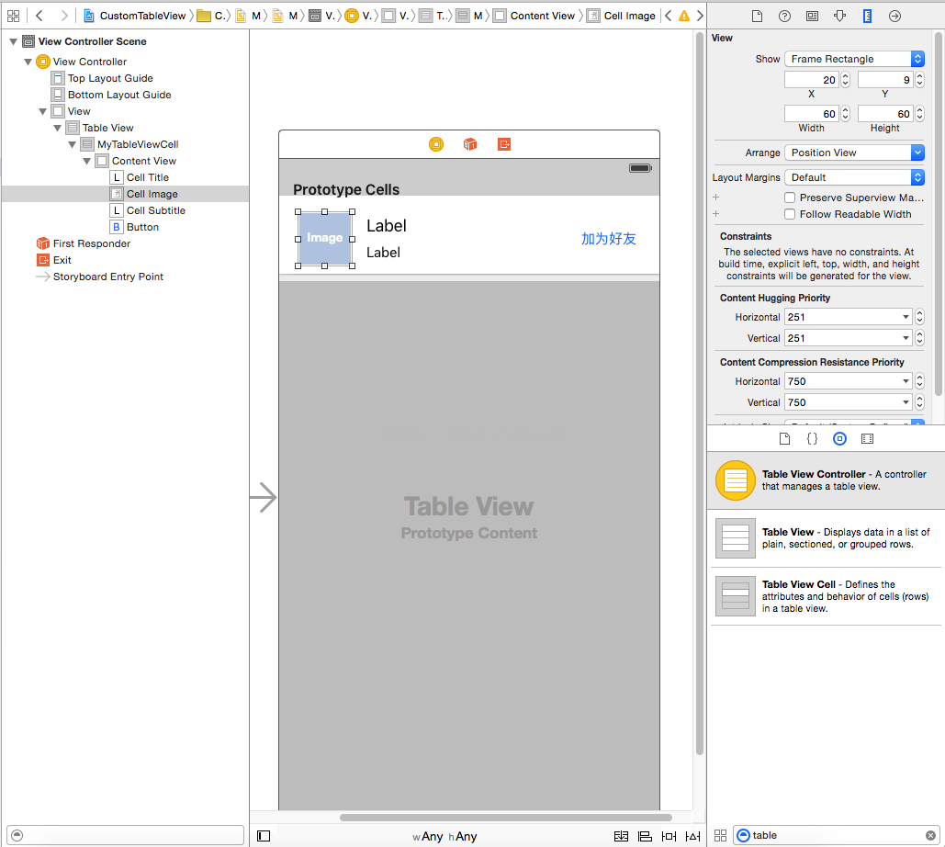Open the Attributes inspector
This screenshot has width=945, height=847.
click(839, 17)
